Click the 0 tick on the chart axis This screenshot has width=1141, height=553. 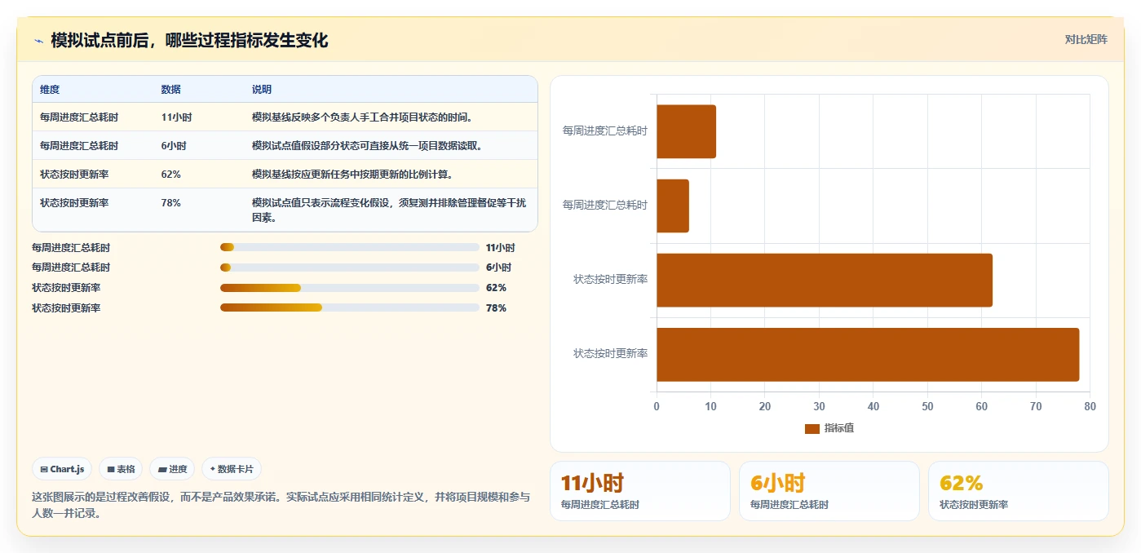pyautogui.click(x=657, y=407)
